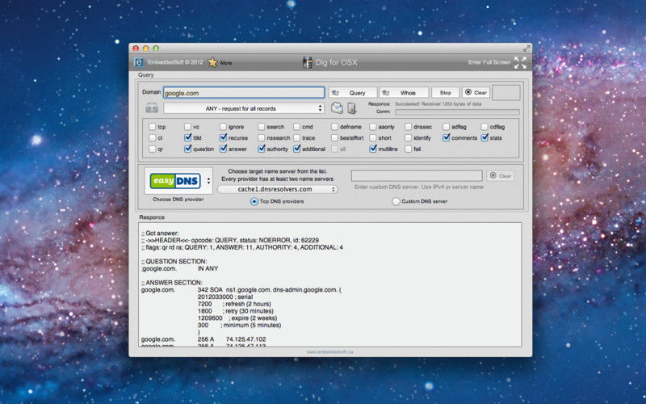Screen dimensions: 646x404
Task: Open the ANY request record type dropdown
Action: pos(244,108)
